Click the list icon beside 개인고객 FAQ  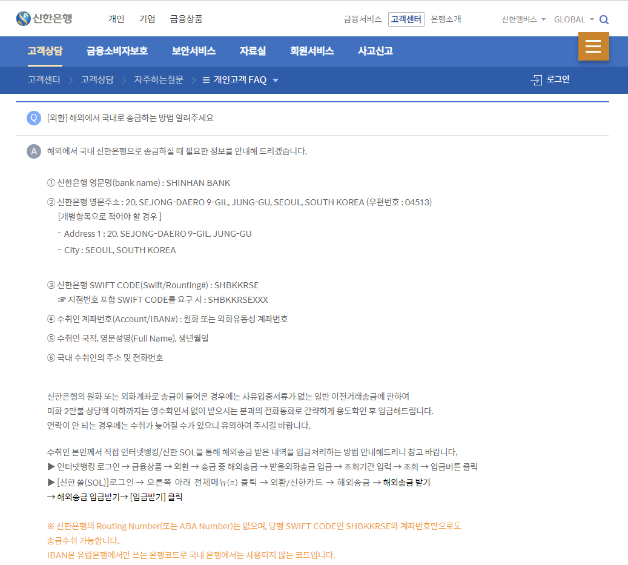coord(206,80)
